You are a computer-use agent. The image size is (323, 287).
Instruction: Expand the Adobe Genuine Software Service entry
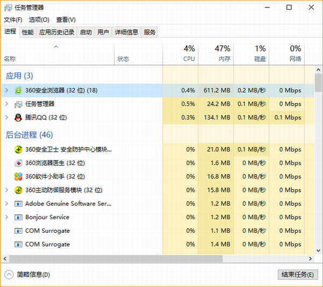pyautogui.click(x=7, y=204)
